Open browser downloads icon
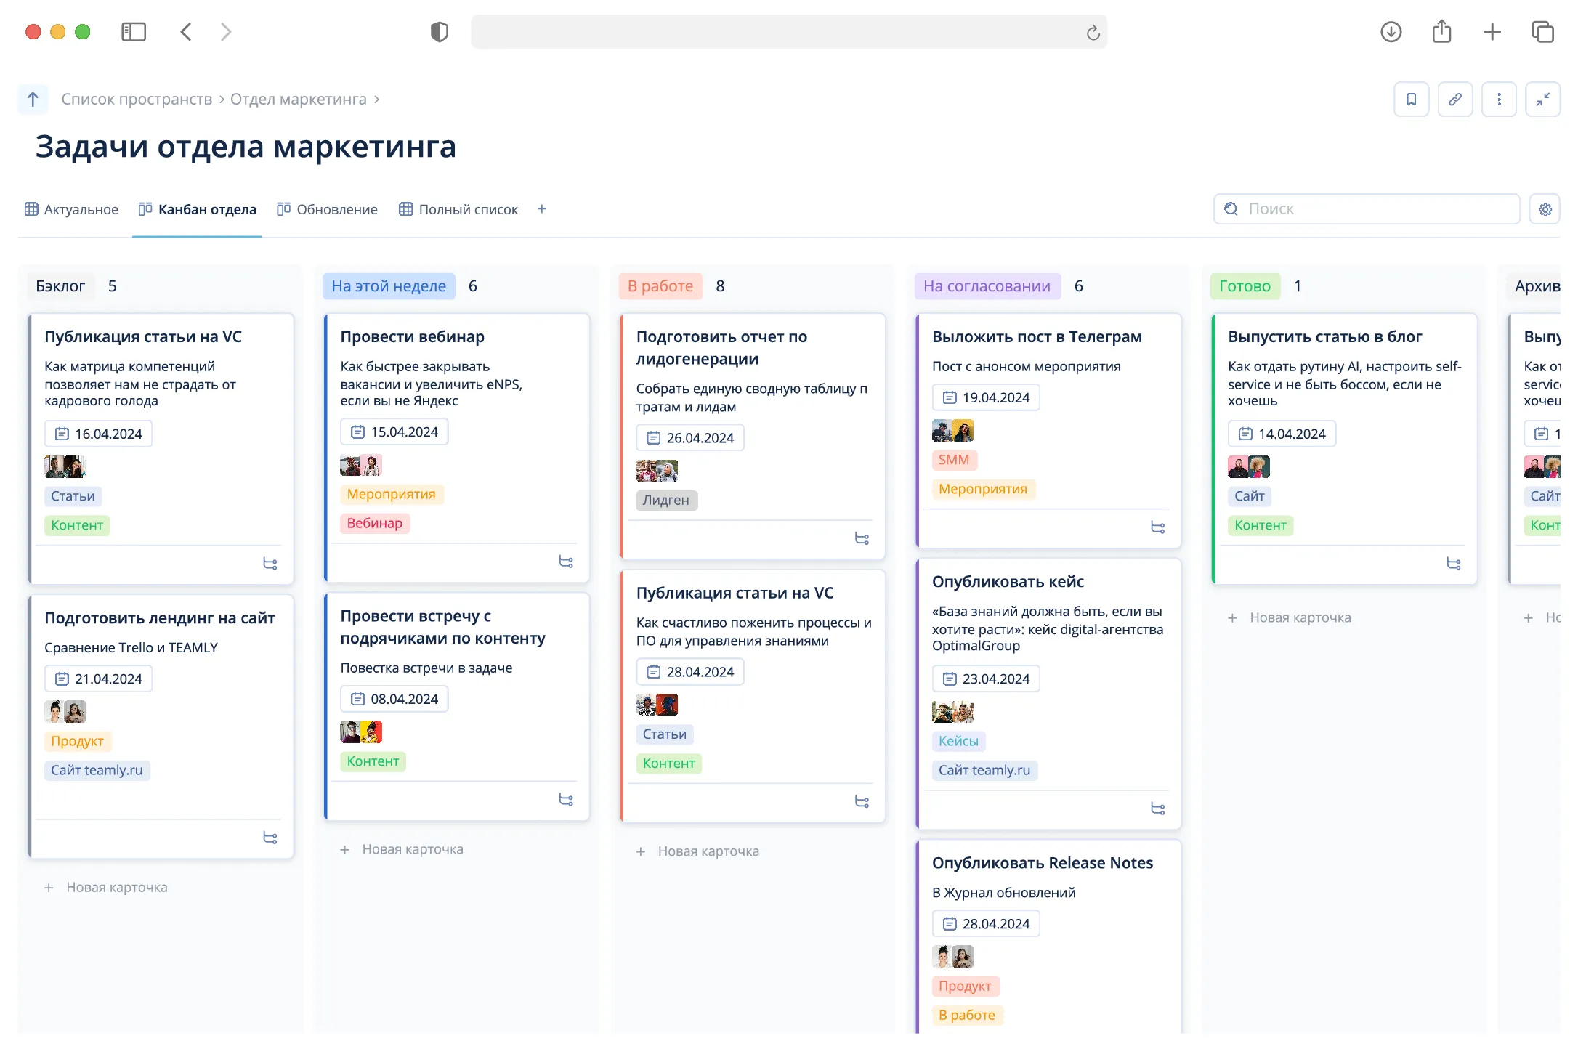 click(1391, 32)
